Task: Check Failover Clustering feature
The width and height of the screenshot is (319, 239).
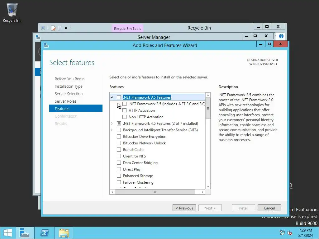Action: coord(119,182)
